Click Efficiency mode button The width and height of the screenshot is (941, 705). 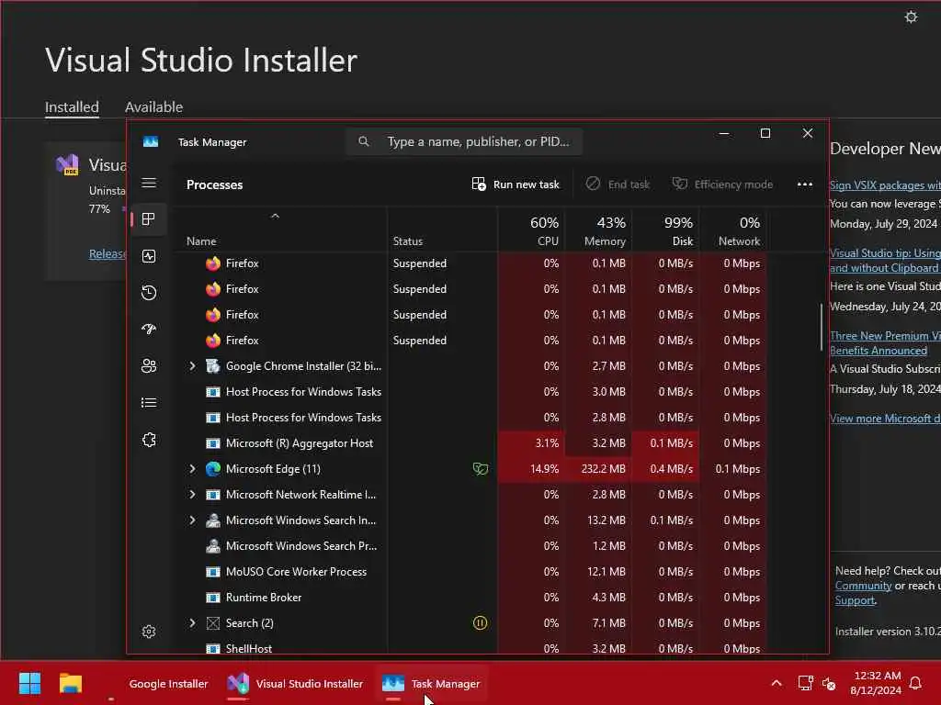[722, 185]
